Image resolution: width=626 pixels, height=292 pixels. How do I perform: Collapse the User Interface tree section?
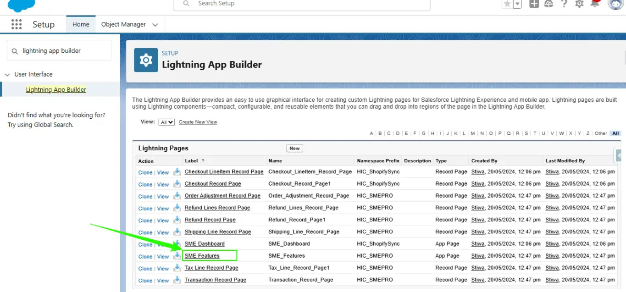coord(7,74)
